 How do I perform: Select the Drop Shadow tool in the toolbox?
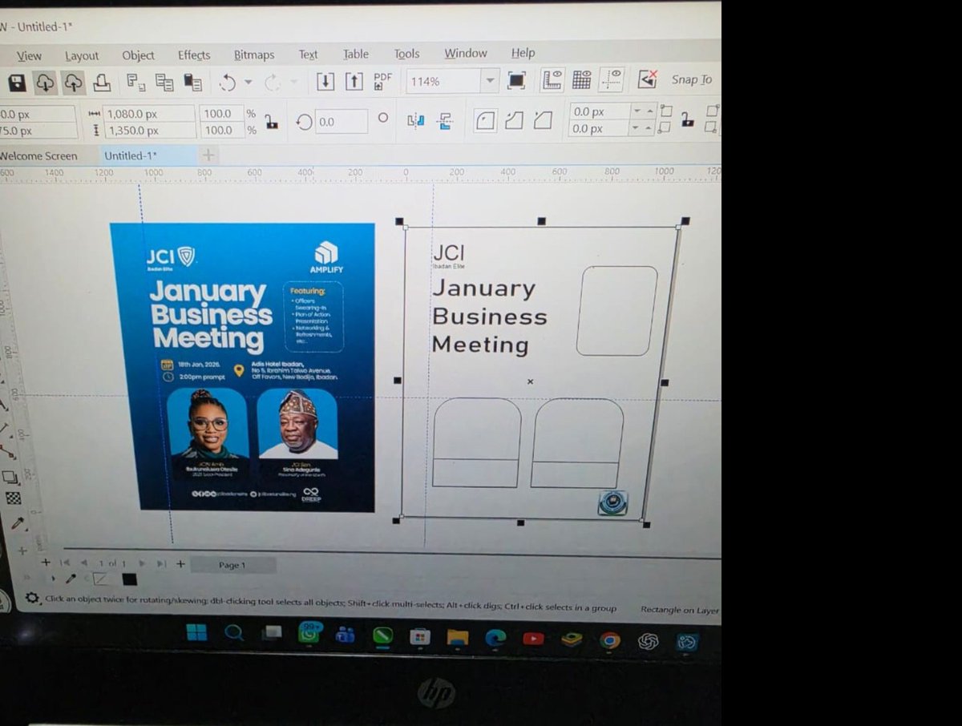pos(10,478)
